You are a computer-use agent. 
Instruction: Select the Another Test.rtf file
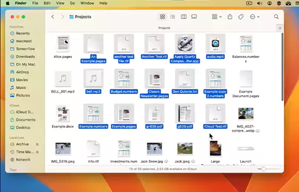click(154, 46)
